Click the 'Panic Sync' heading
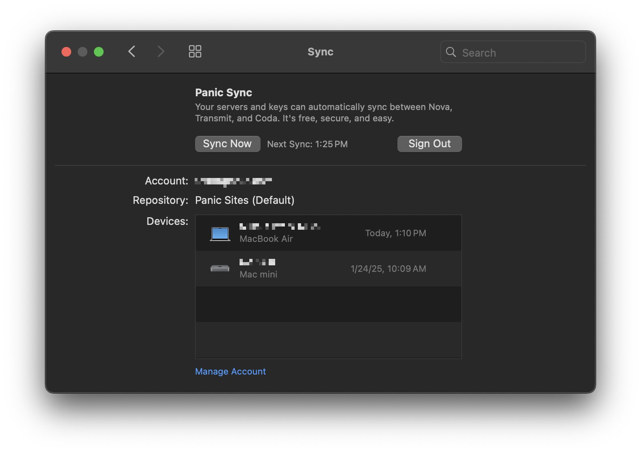This screenshot has width=641, height=453. [x=223, y=93]
